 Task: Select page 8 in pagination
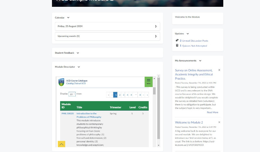coord(140,95)
